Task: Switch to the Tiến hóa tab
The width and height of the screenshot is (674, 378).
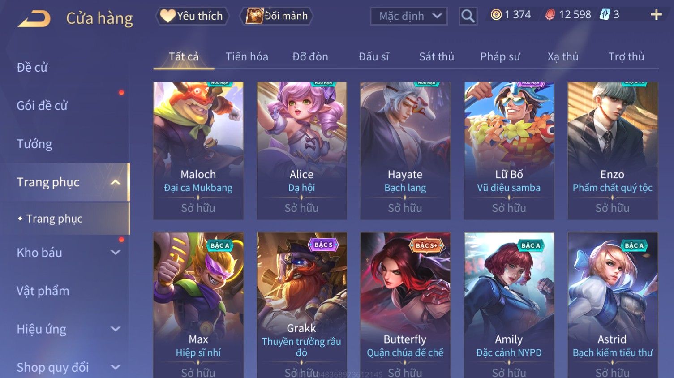Action: click(247, 56)
